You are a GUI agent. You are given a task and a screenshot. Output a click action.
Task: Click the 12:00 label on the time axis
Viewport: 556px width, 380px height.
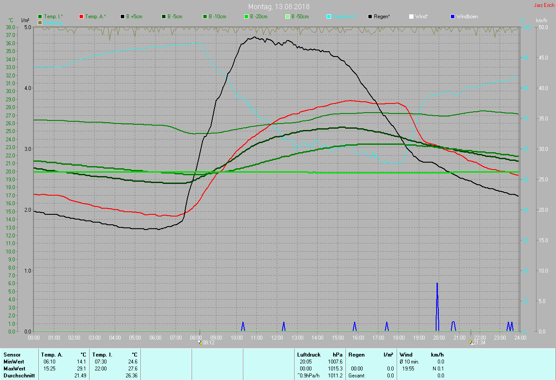(x=277, y=337)
